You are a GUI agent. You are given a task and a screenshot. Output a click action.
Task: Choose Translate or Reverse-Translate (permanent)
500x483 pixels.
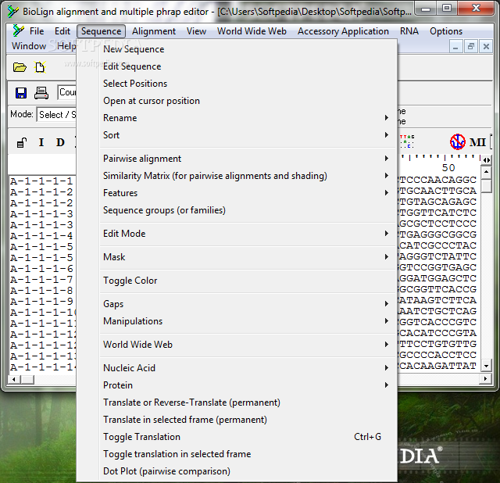pyautogui.click(x=248, y=402)
